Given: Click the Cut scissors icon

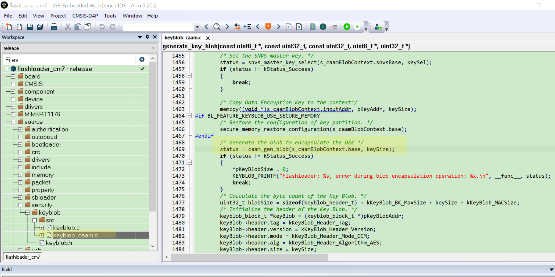Looking at the screenshot, I should point(68,27).
